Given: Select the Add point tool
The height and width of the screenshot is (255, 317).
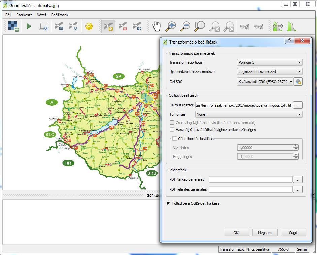Looking at the screenshot, I should pos(108,26).
